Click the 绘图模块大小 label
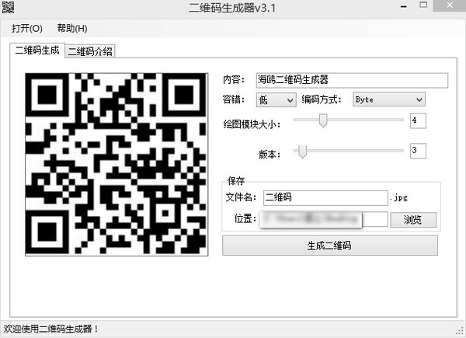The image size is (466, 338). pos(252,124)
